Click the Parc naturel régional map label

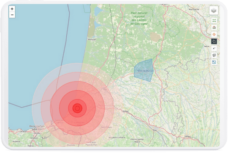tap(139, 19)
